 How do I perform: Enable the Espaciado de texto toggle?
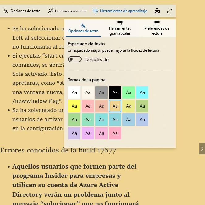point(75,59)
